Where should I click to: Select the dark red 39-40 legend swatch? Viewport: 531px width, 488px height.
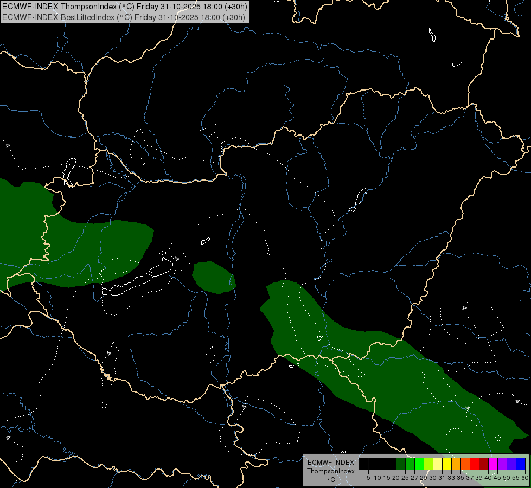[x=484, y=464]
